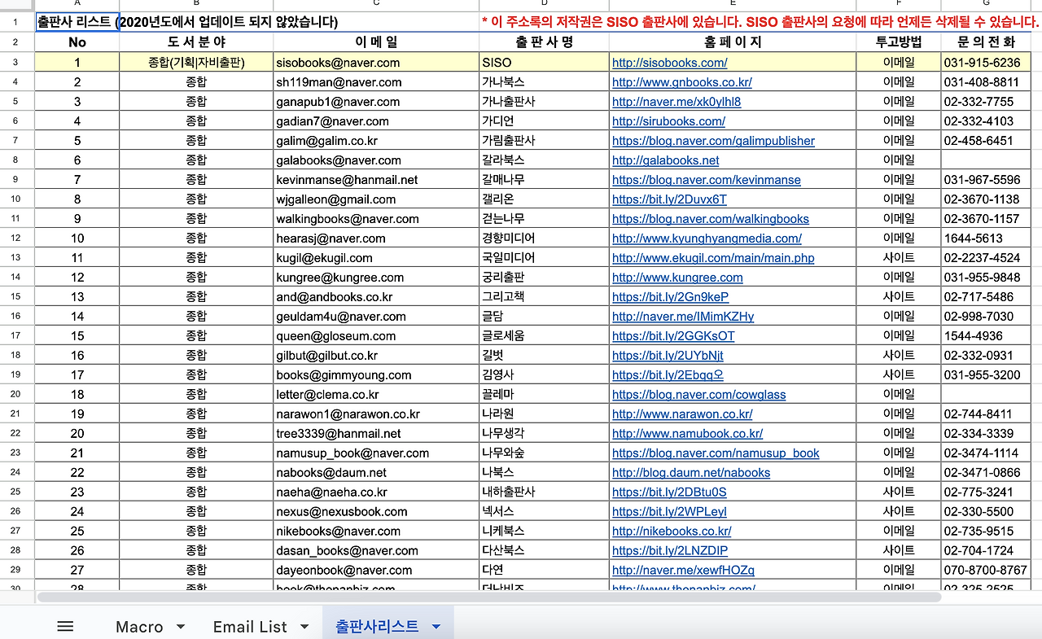Click the 홈페이지 header cell
The height and width of the screenshot is (639, 1042).
(x=731, y=42)
